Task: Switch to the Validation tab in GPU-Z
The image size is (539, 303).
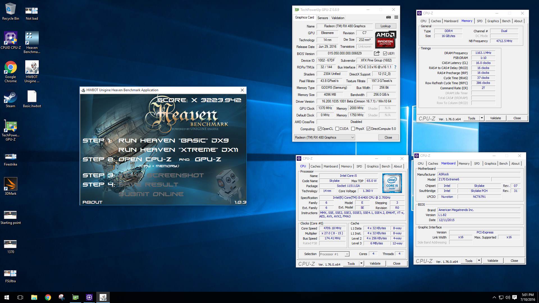Action: 338,18
